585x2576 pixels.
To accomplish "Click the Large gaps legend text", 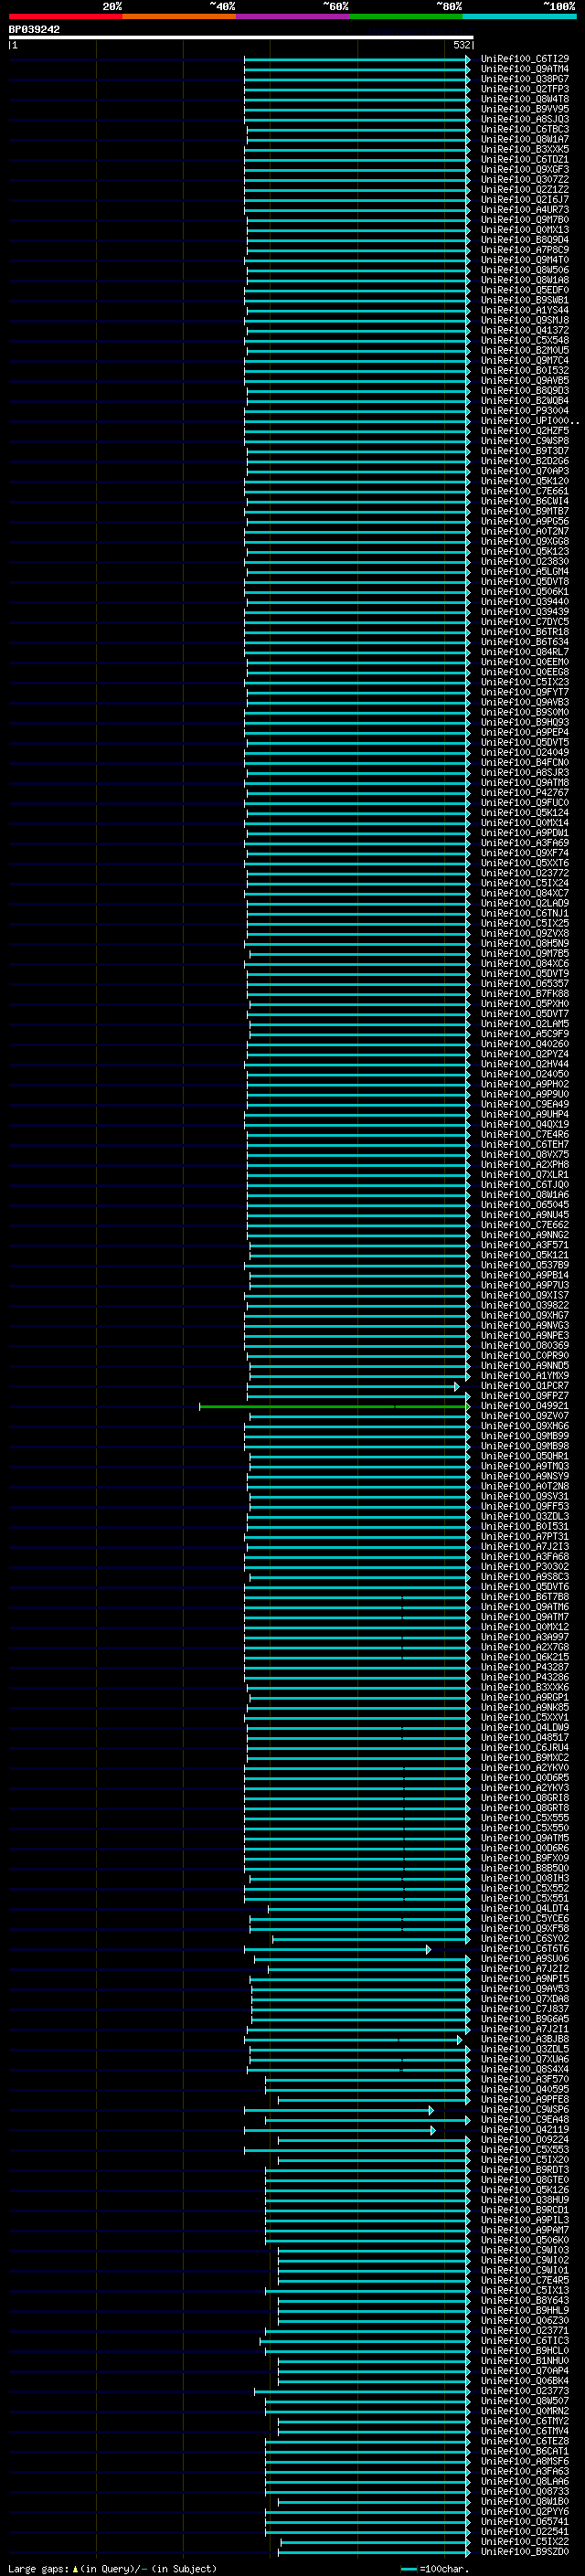I will pyautogui.click(x=112, y=2568).
